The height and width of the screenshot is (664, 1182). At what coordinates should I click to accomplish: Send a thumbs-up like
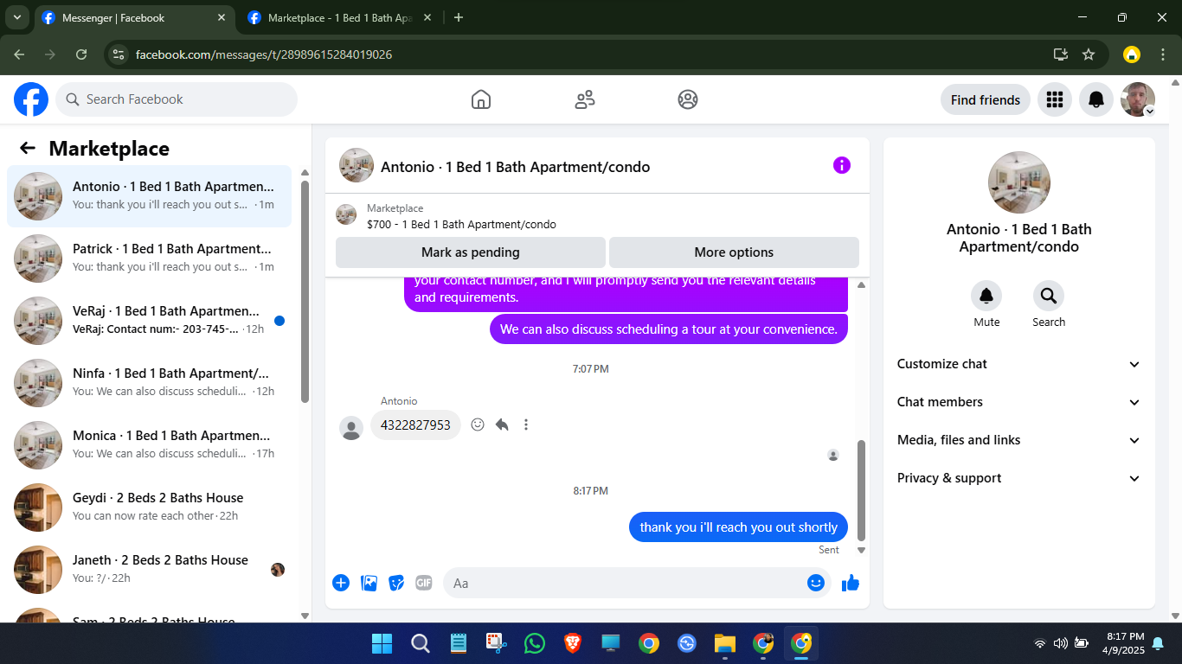click(x=851, y=583)
